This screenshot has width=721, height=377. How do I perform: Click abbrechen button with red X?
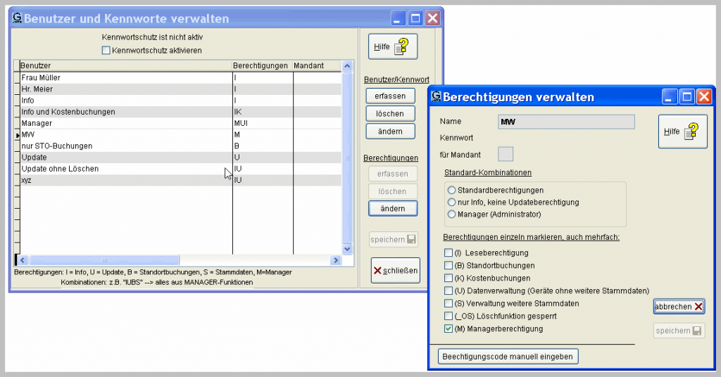[x=678, y=307]
